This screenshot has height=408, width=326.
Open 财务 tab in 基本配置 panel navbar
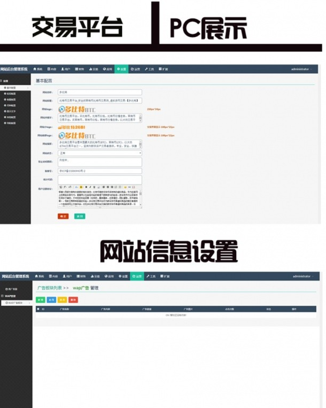(79, 69)
